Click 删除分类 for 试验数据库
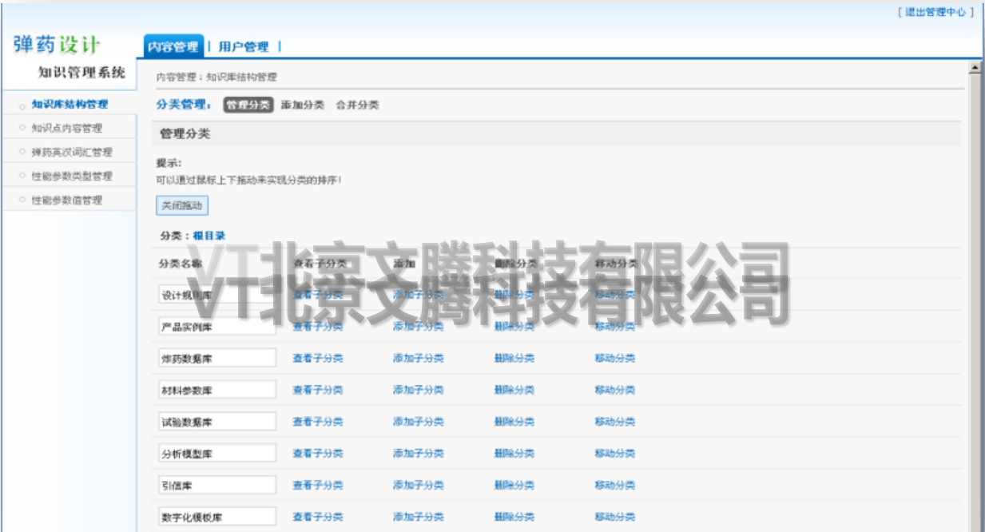 tap(514, 422)
